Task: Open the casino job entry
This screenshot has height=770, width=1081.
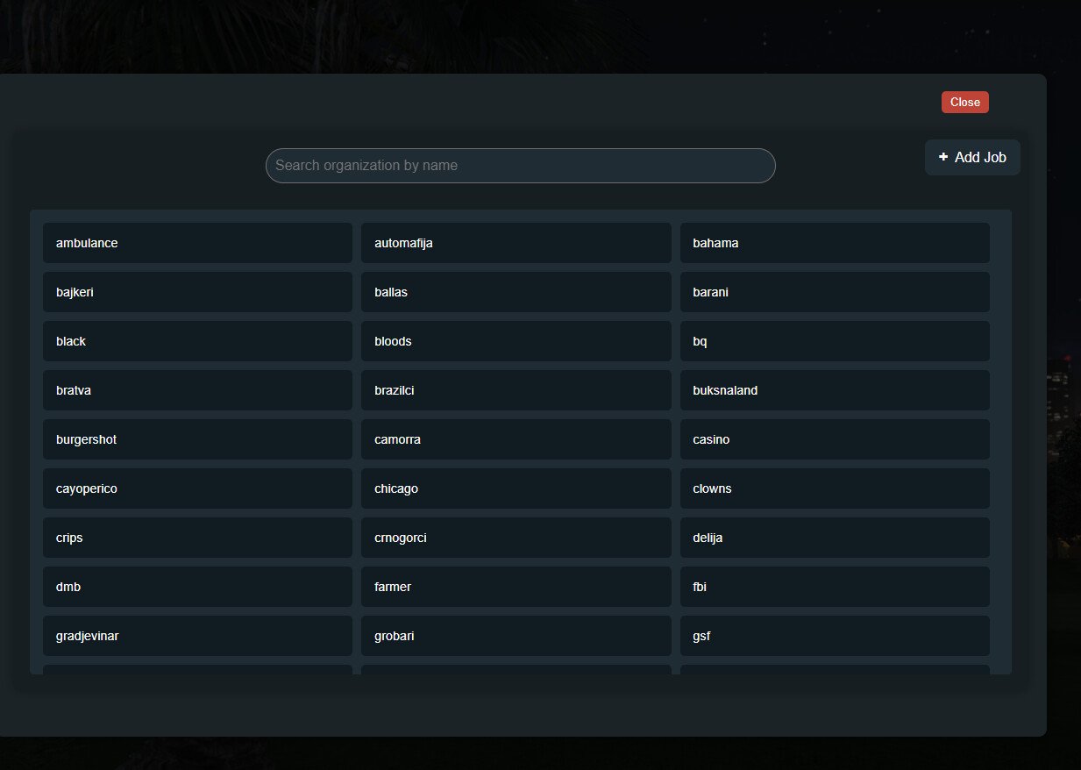Action: click(835, 439)
